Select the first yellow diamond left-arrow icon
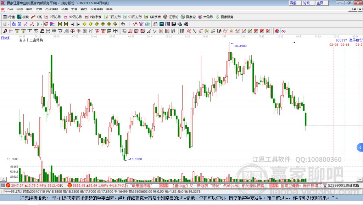 [x=84, y=24]
